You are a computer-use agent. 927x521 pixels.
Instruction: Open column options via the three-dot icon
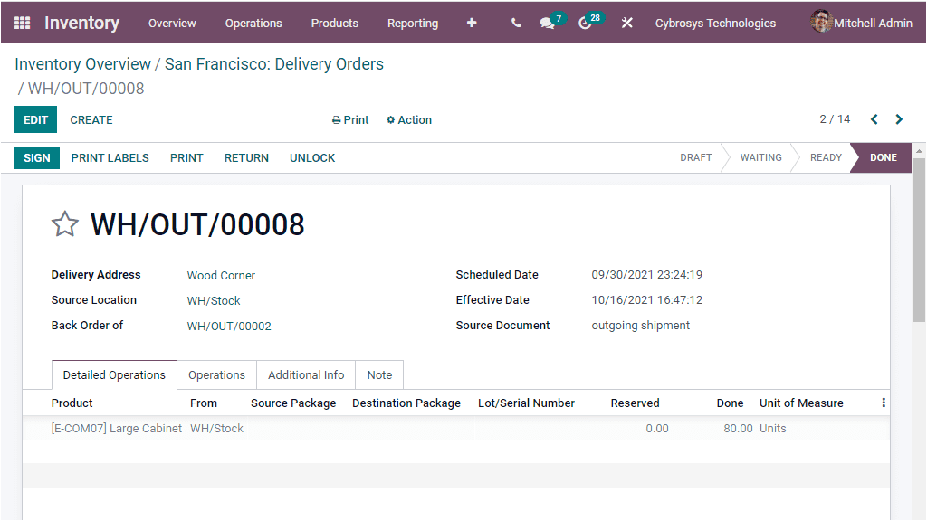click(x=883, y=403)
